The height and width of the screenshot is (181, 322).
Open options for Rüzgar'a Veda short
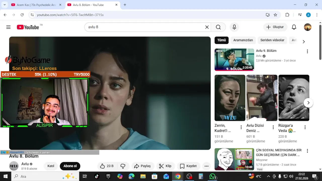(305, 127)
